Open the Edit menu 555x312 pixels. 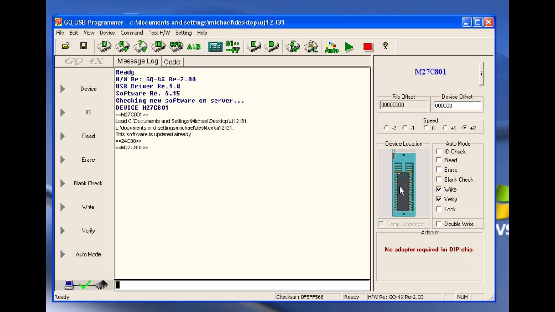pyautogui.click(x=74, y=33)
